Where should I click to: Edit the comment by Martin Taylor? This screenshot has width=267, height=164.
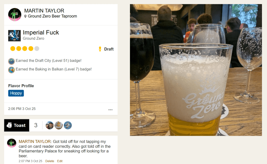pyautogui.click(x=60, y=161)
